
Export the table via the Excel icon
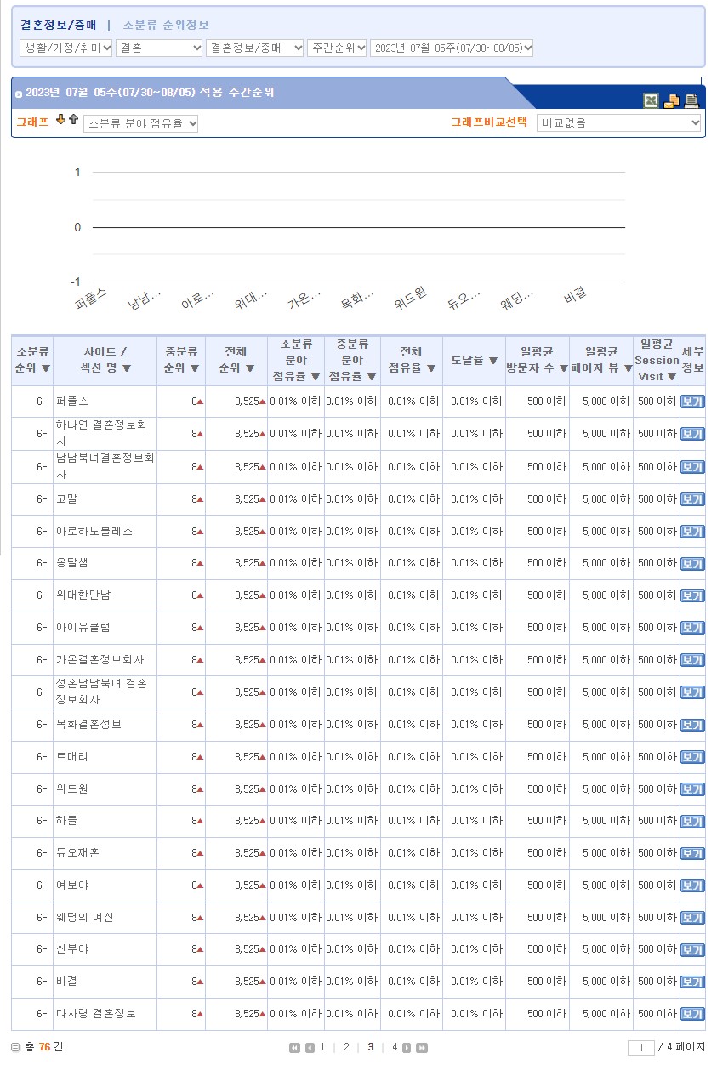tap(651, 101)
